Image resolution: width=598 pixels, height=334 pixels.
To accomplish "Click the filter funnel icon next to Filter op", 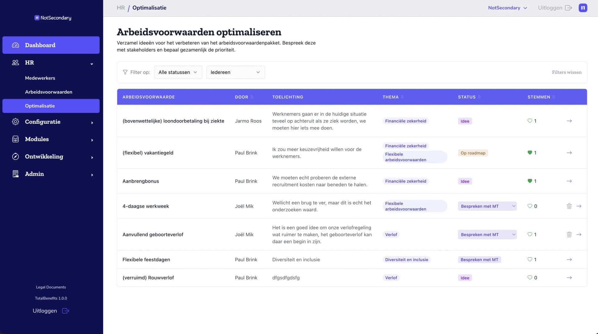I will click(125, 72).
